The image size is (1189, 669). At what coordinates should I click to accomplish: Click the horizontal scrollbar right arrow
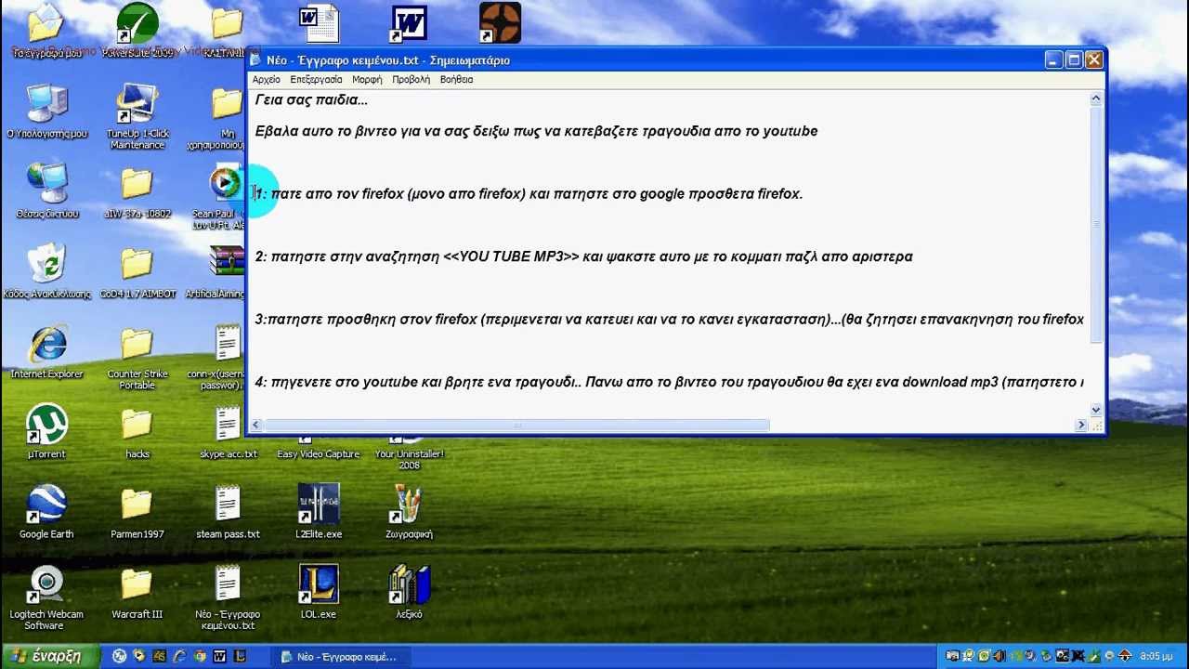tap(1081, 426)
